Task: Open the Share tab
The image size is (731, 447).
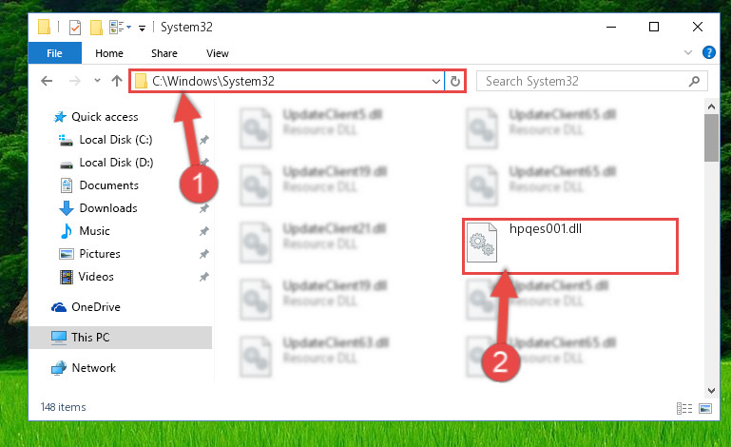Action: 164,53
